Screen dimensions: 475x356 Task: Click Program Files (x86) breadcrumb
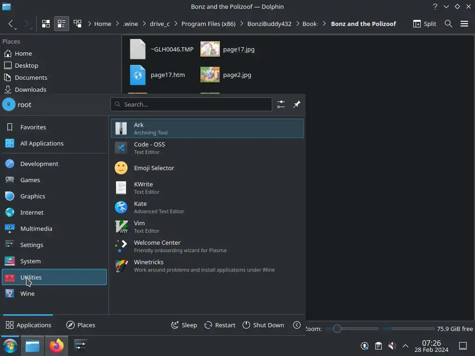click(x=208, y=24)
